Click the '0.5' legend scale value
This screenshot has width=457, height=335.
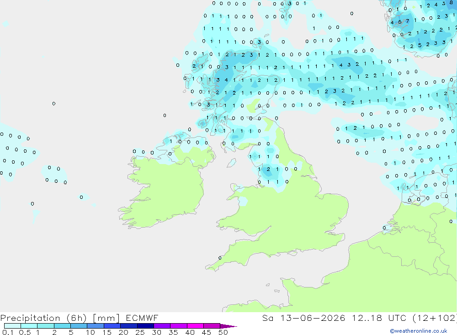pos(25,332)
